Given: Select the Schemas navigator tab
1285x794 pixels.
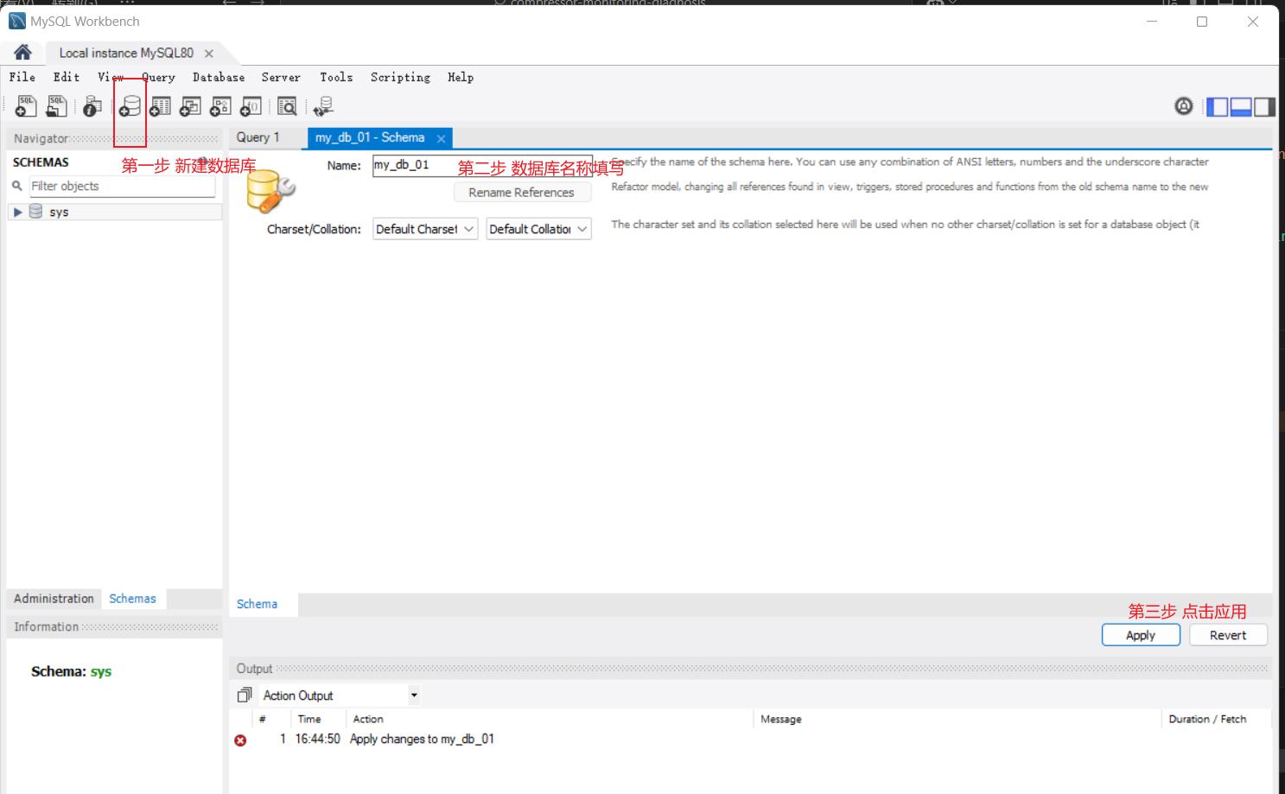Looking at the screenshot, I should pos(132,599).
